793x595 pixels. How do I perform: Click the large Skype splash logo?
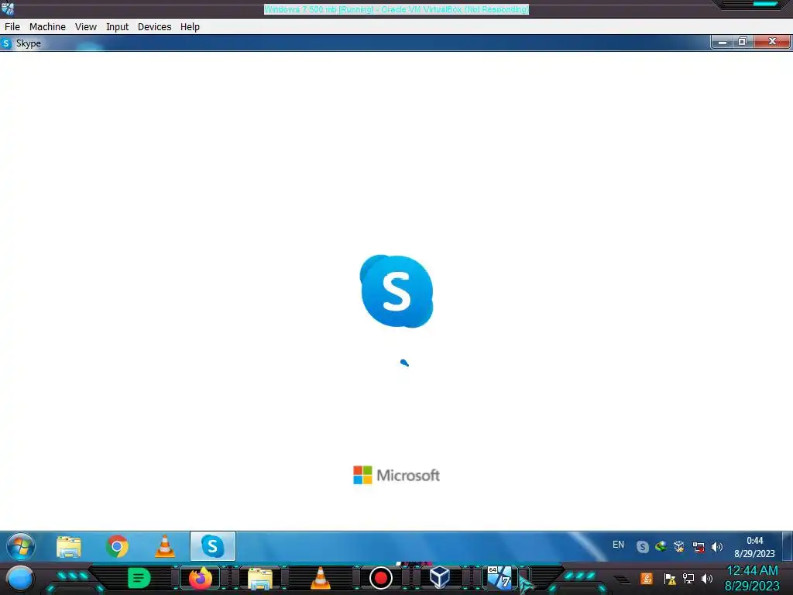[x=396, y=291]
